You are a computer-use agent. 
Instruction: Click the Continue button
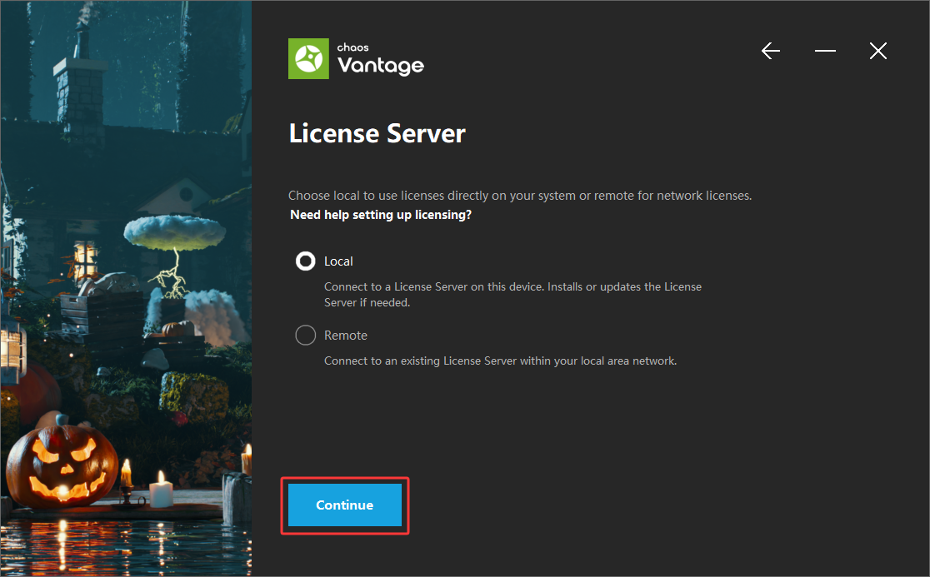tap(345, 505)
